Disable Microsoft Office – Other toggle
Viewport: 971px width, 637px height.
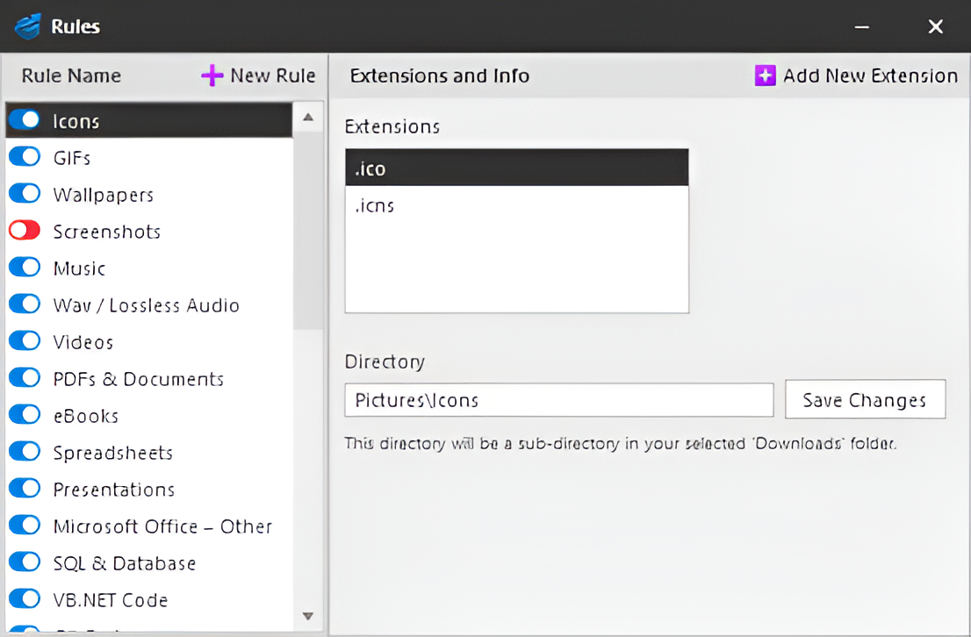[x=25, y=525]
